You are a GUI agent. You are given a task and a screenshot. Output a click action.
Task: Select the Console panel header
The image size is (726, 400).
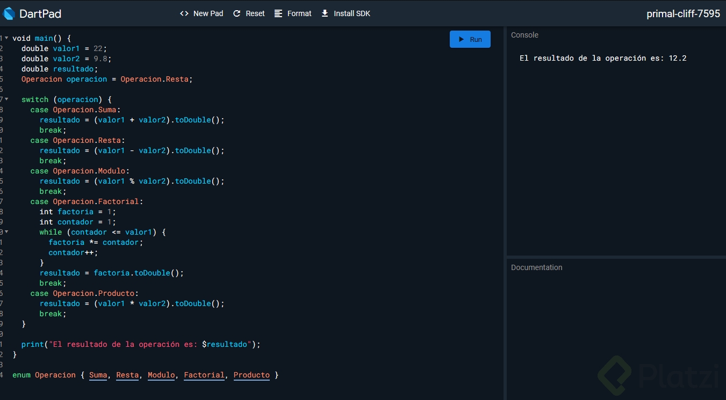click(x=524, y=35)
